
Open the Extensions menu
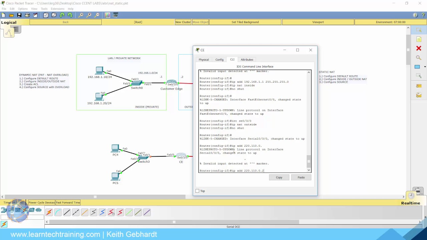pos(57,9)
